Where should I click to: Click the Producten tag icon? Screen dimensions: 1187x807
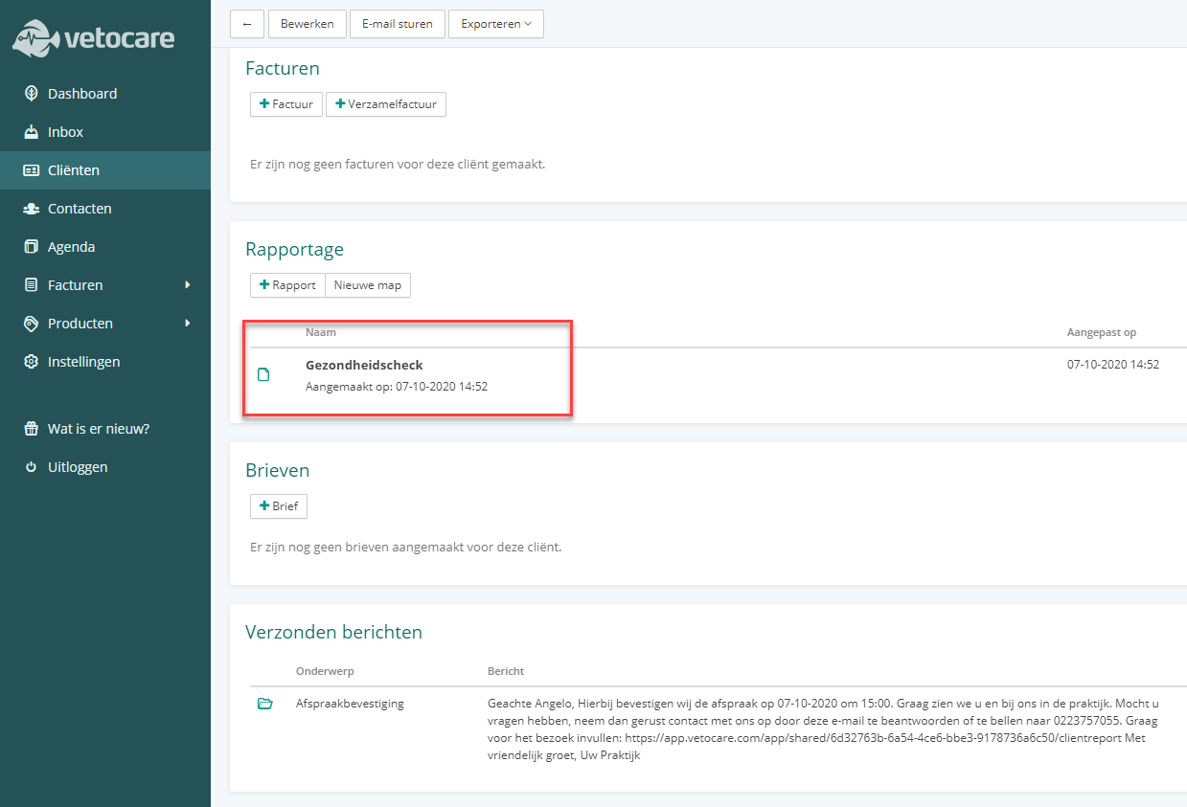(x=31, y=324)
